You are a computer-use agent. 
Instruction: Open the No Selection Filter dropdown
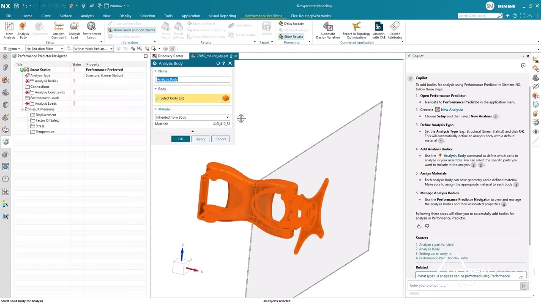(44, 49)
